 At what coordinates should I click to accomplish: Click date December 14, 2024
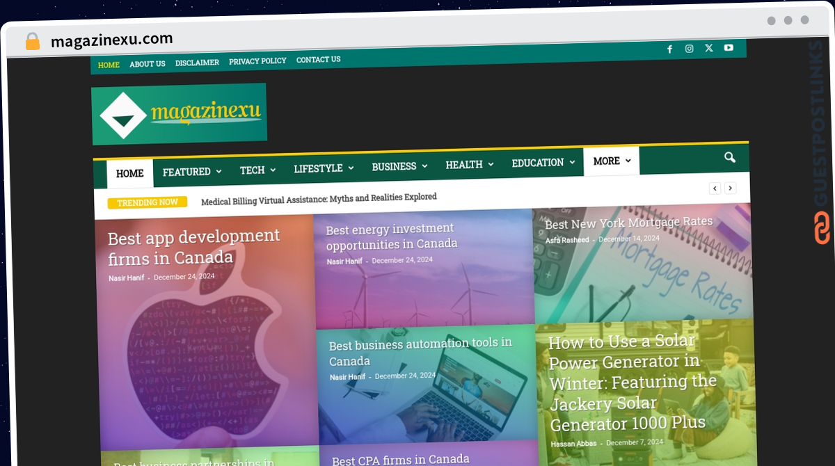click(629, 239)
